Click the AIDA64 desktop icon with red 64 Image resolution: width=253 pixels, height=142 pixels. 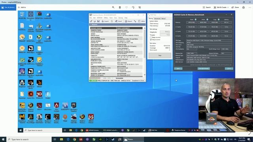[91, 118]
